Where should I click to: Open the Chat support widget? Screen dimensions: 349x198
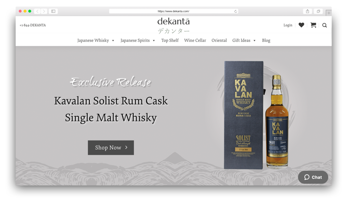[313, 177]
